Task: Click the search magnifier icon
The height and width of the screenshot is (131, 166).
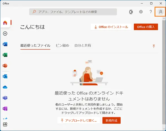Action: point(34,12)
